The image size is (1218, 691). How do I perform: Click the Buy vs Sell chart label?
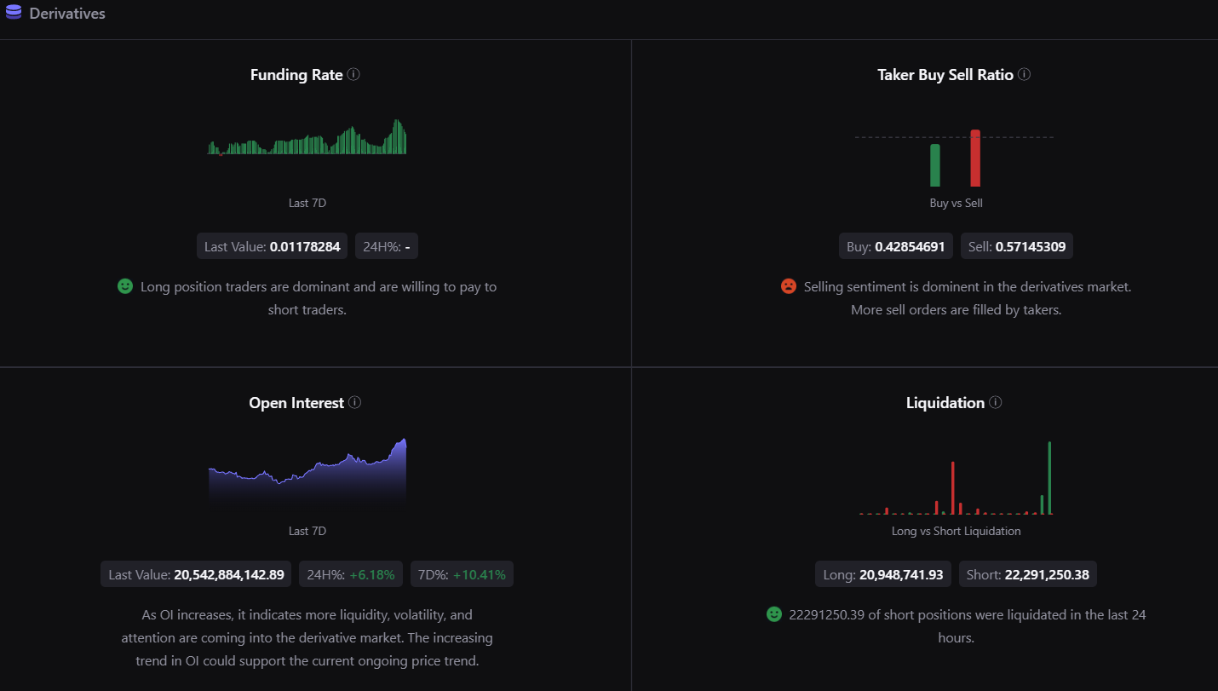tap(956, 203)
